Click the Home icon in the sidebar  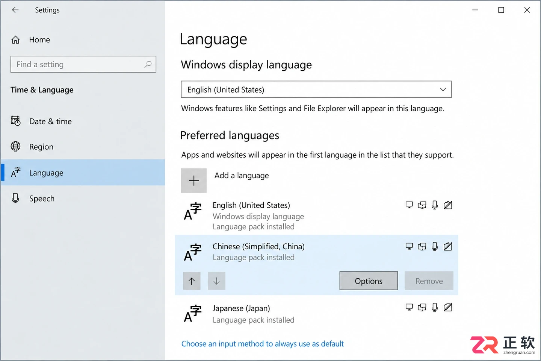pyautogui.click(x=15, y=39)
